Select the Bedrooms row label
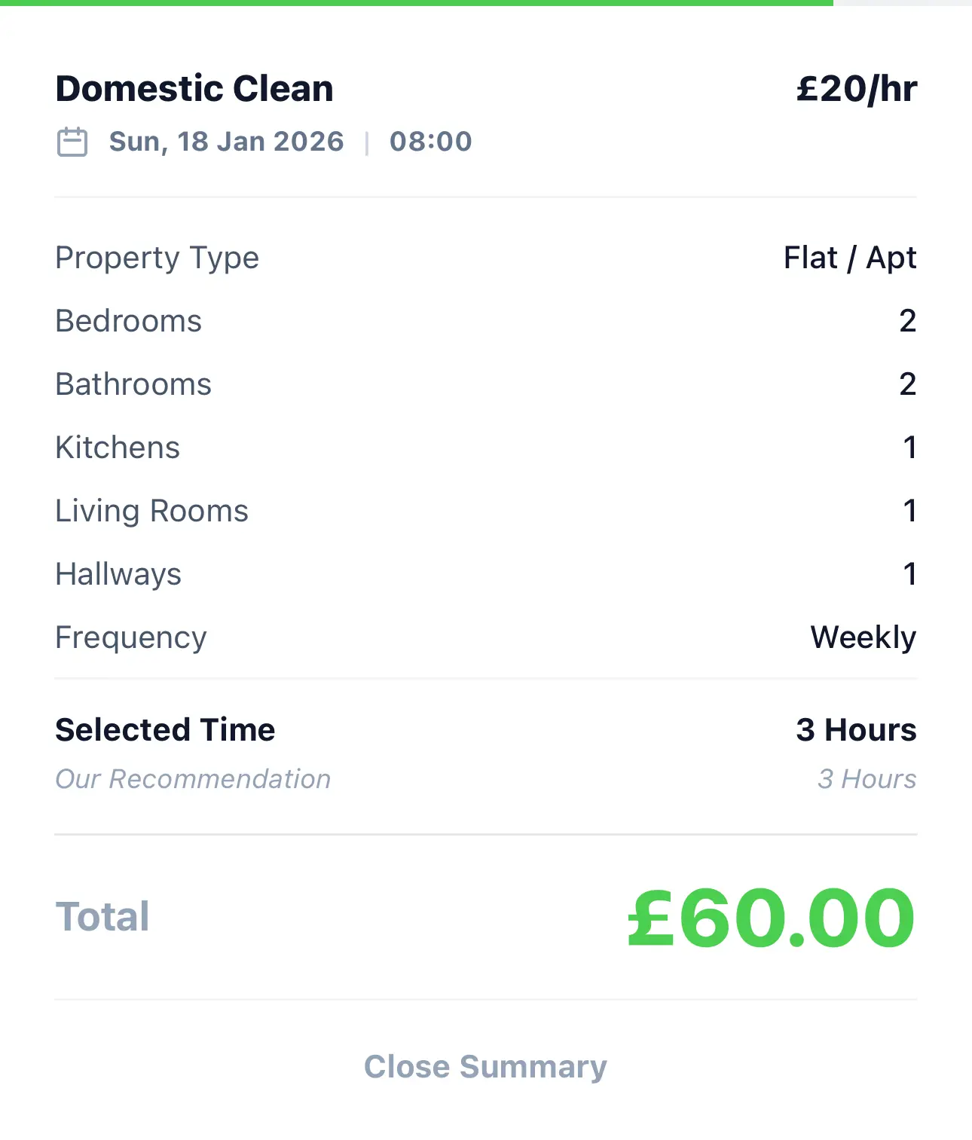Screen dimensions: 972x1140 coord(129,321)
